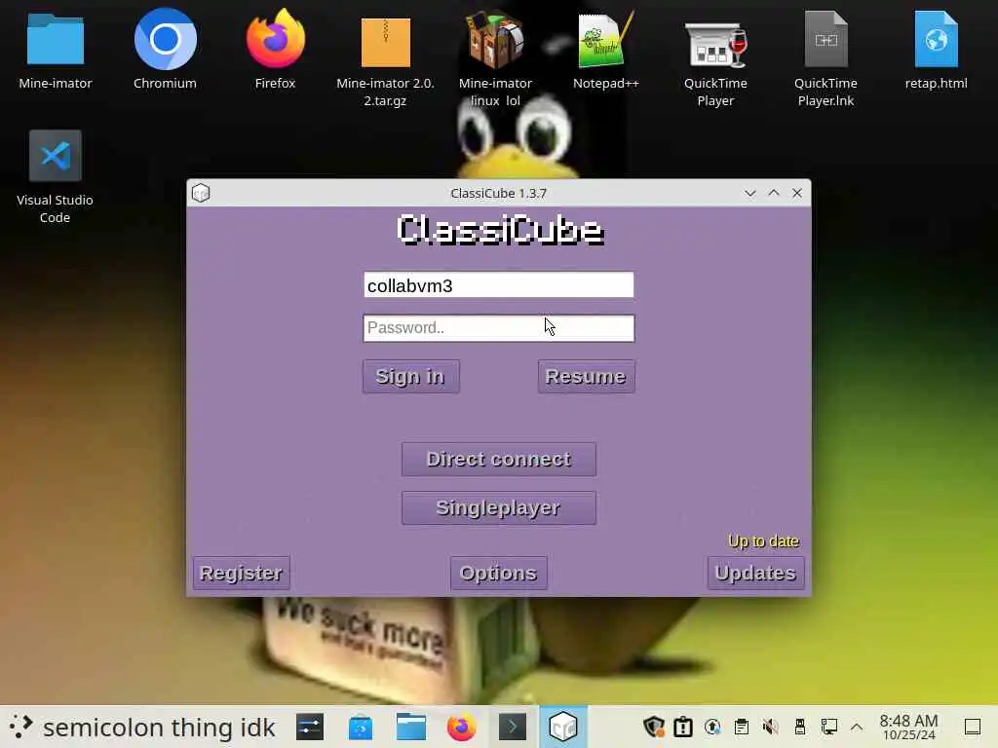This screenshot has height=748, width=998.
Task: Click the "Up to date" status text
Action: (764, 542)
